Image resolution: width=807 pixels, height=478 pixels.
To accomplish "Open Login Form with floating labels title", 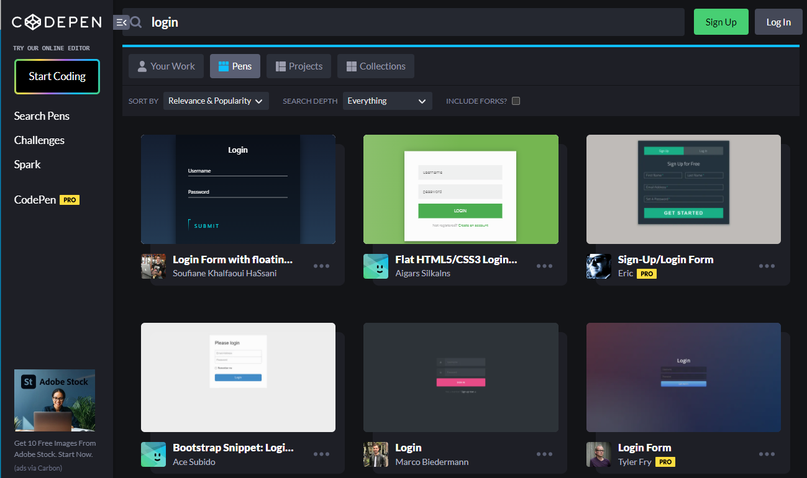I will [232, 259].
